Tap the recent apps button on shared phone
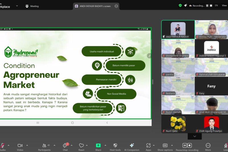The width and height of the screenshot is (228, 152). click(x=38, y=123)
